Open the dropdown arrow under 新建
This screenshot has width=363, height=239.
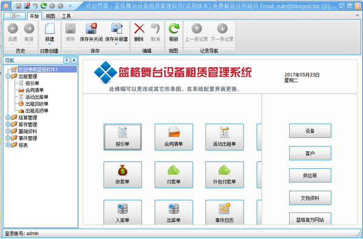pyautogui.click(x=50, y=44)
